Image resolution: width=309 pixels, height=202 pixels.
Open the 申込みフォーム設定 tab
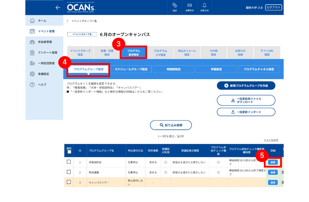tap(187, 53)
